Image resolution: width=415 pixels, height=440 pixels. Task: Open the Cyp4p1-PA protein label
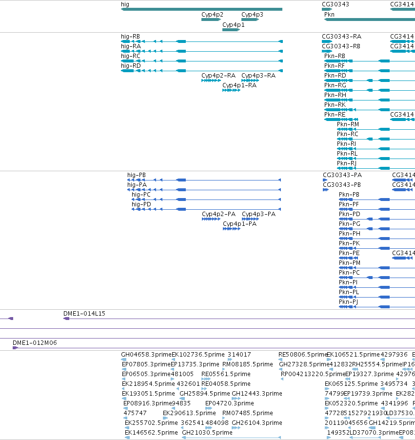coord(239,224)
